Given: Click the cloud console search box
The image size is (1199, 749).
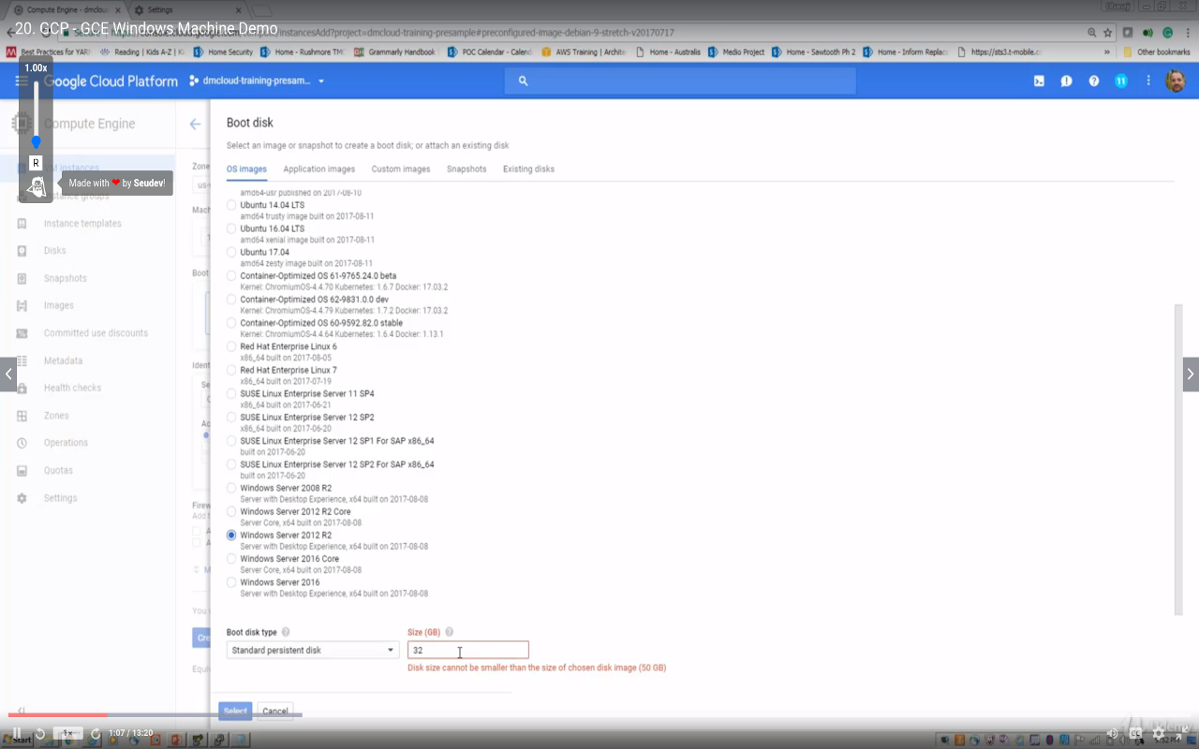Looking at the screenshot, I should coord(680,81).
